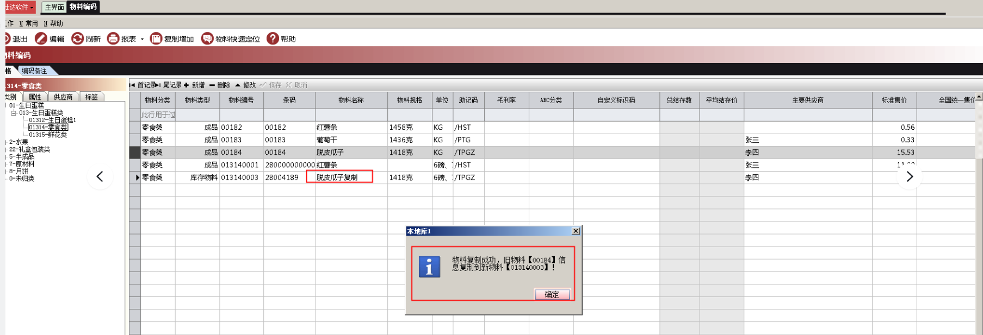Jump to first record with 首记录
Viewport: 983px width, 335px height.
[143, 85]
